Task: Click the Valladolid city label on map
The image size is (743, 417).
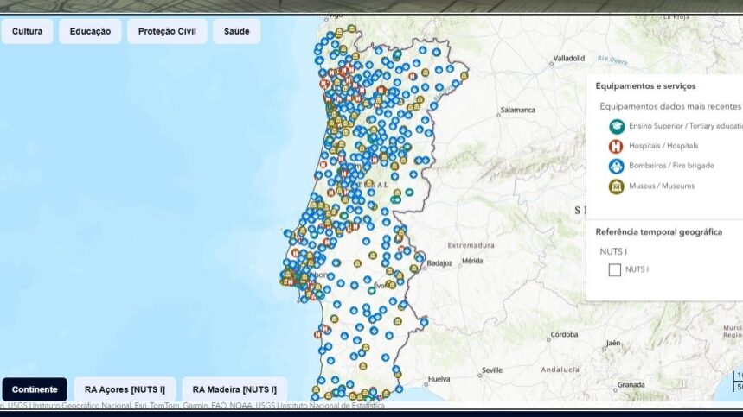Action: pos(568,59)
